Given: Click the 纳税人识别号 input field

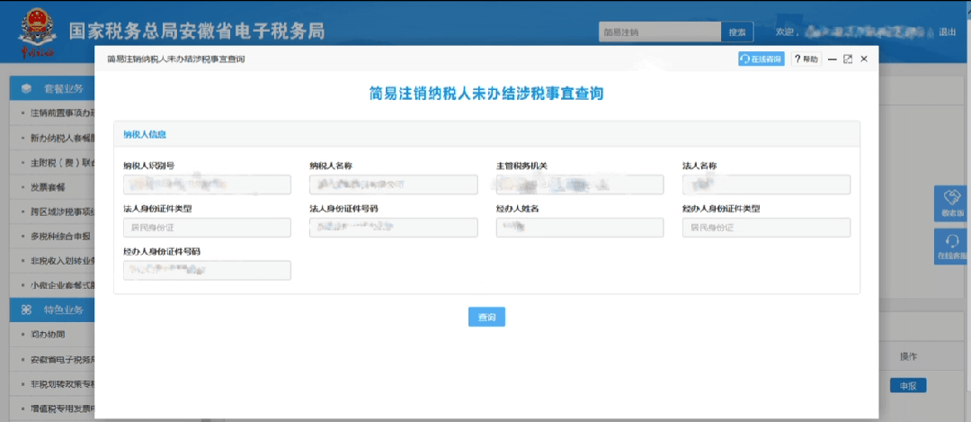Looking at the screenshot, I should tap(207, 184).
